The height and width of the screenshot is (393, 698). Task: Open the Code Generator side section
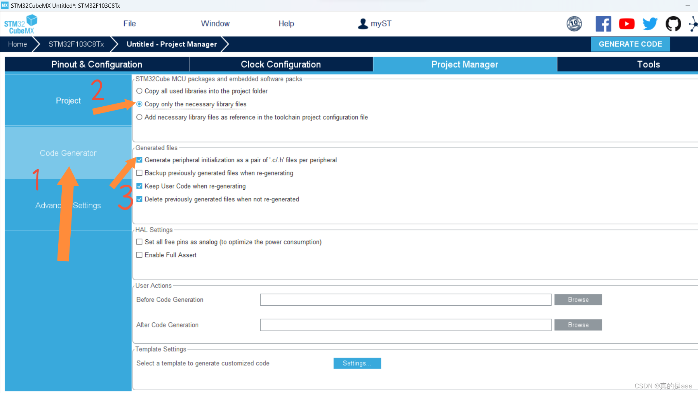68,153
